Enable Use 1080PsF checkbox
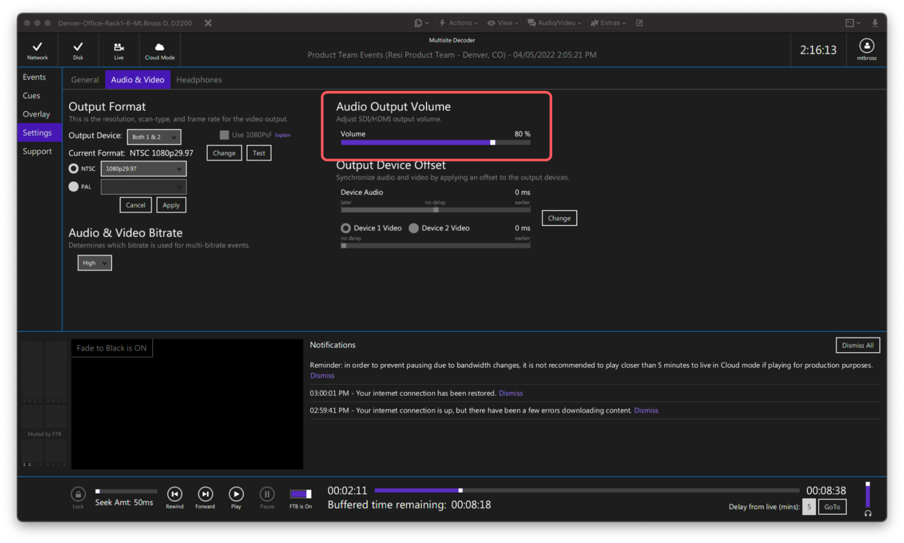Viewport: 904px width, 543px height. [224, 135]
